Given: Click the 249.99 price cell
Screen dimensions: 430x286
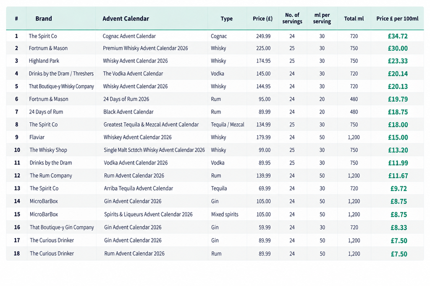Looking at the screenshot, I should point(263,36).
